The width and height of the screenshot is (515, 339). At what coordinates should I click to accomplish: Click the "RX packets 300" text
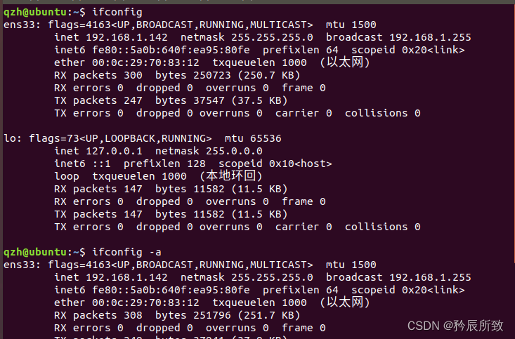coord(98,75)
